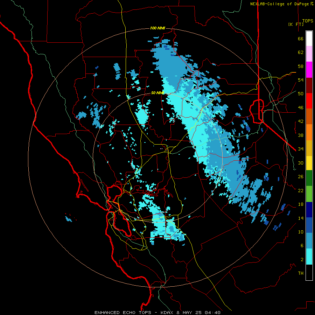This screenshot has height=315, width=315.
Task: Click the legend value 22
Action: coord(301,190)
